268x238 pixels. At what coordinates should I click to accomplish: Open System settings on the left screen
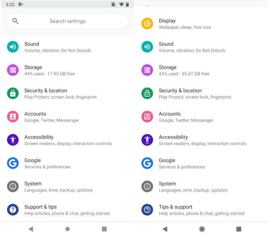point(59,186)
